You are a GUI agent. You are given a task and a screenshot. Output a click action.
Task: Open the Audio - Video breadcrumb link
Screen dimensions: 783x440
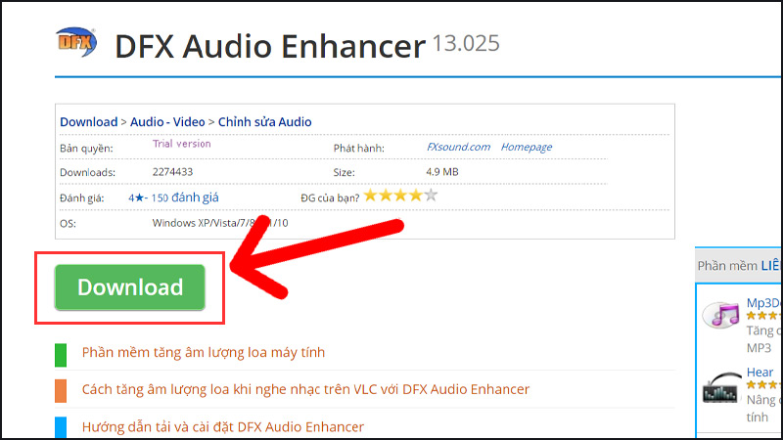point(167,121)
